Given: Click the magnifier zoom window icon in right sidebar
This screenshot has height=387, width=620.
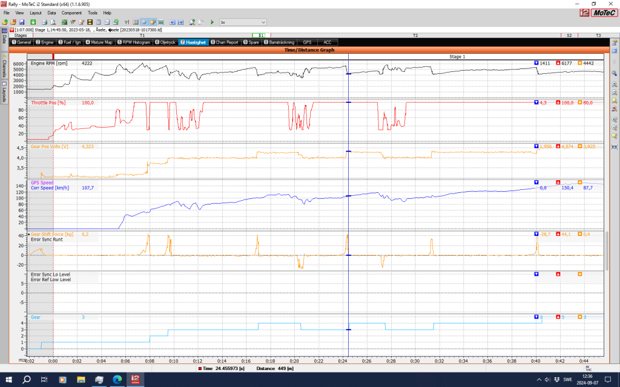Looking at the screenshot, I should 614,73.
